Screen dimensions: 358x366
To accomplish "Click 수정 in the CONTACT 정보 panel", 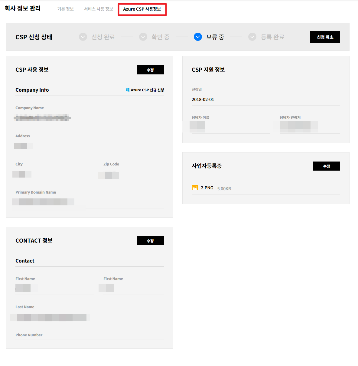I will point(150,241).
